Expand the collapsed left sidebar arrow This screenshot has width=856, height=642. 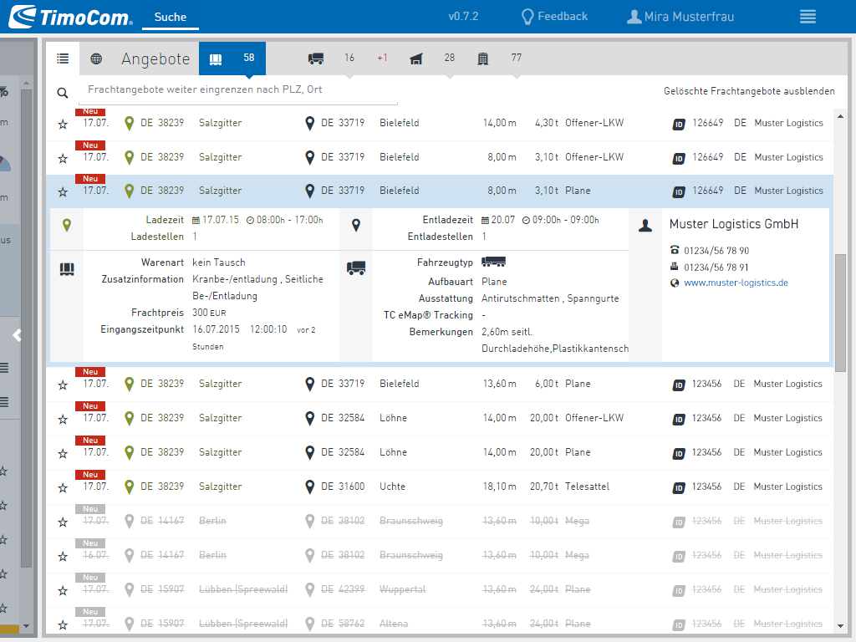[x=17, y=335]
